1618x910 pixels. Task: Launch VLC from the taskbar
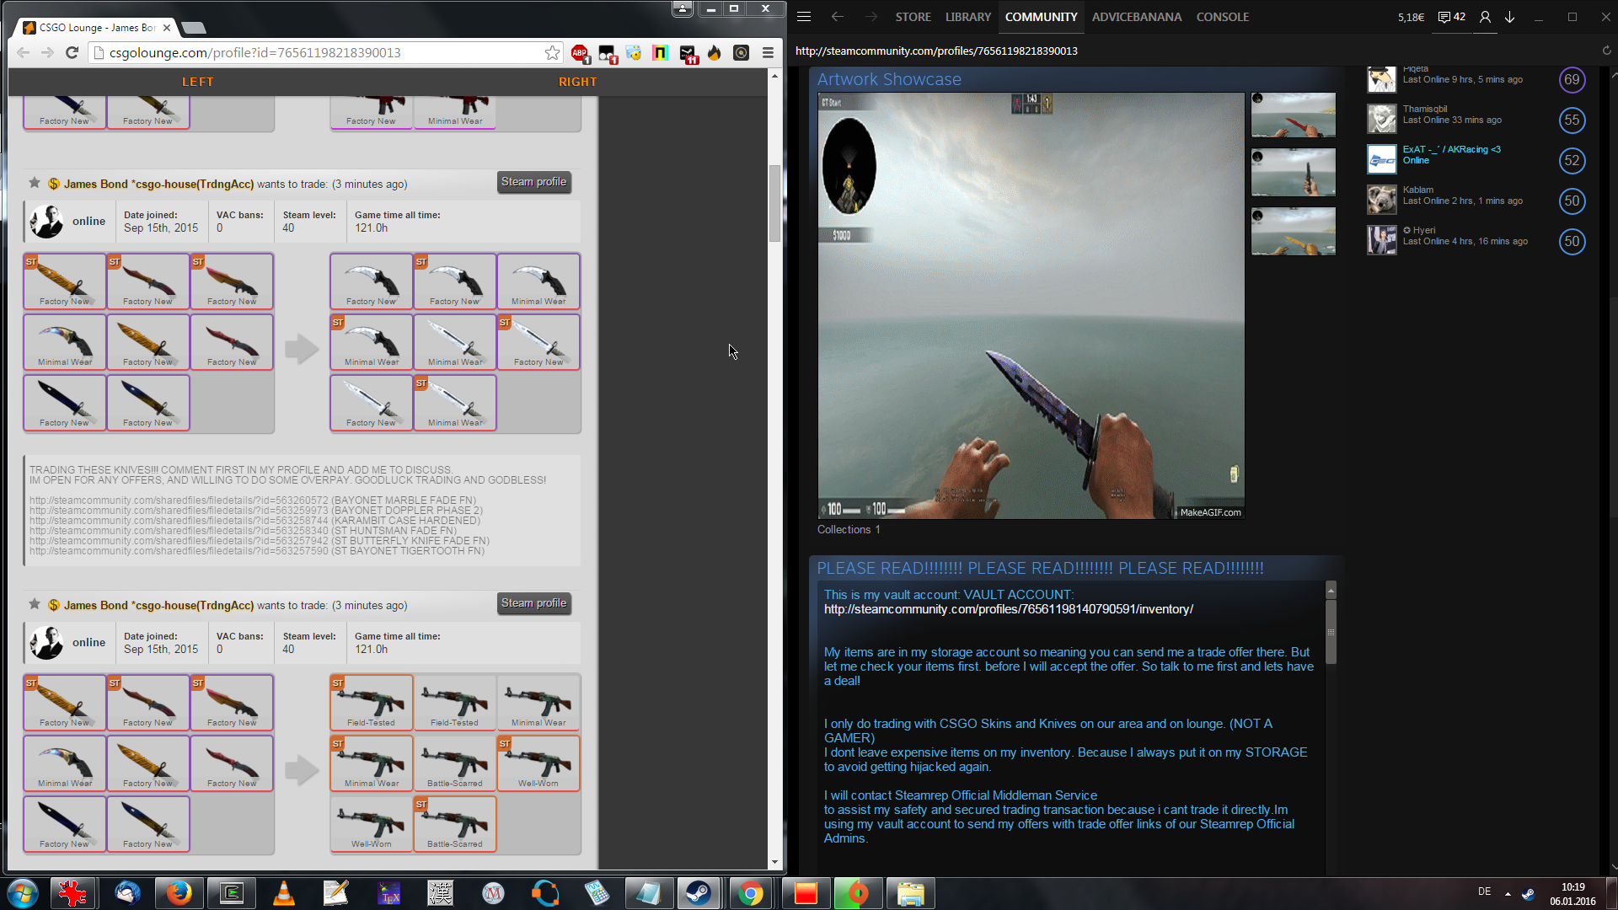coord(284,893)
